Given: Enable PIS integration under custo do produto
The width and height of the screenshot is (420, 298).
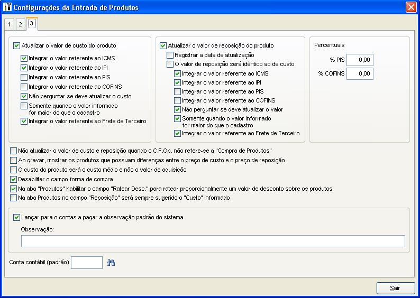Looking at the screenshot, I should coord(24,77).
